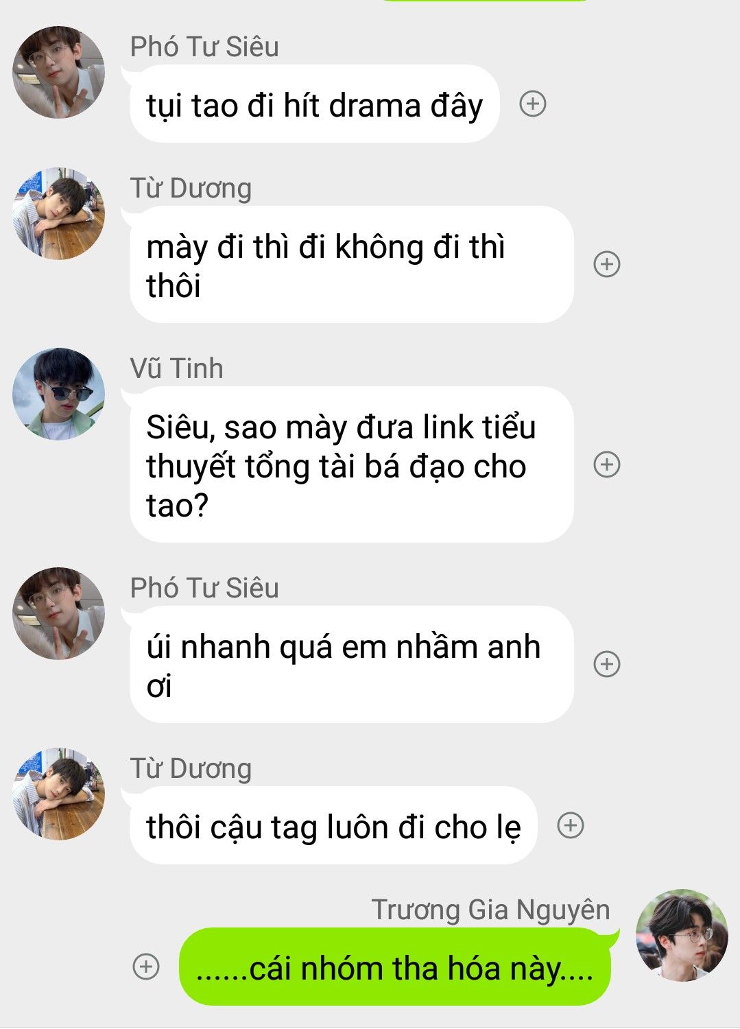Click the name Trương Gia Nguyên

(x=491, y=910)
